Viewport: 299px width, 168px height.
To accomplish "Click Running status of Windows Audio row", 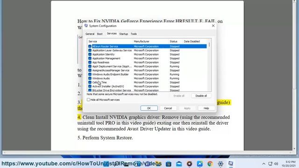I will click(x=174, y=78).
